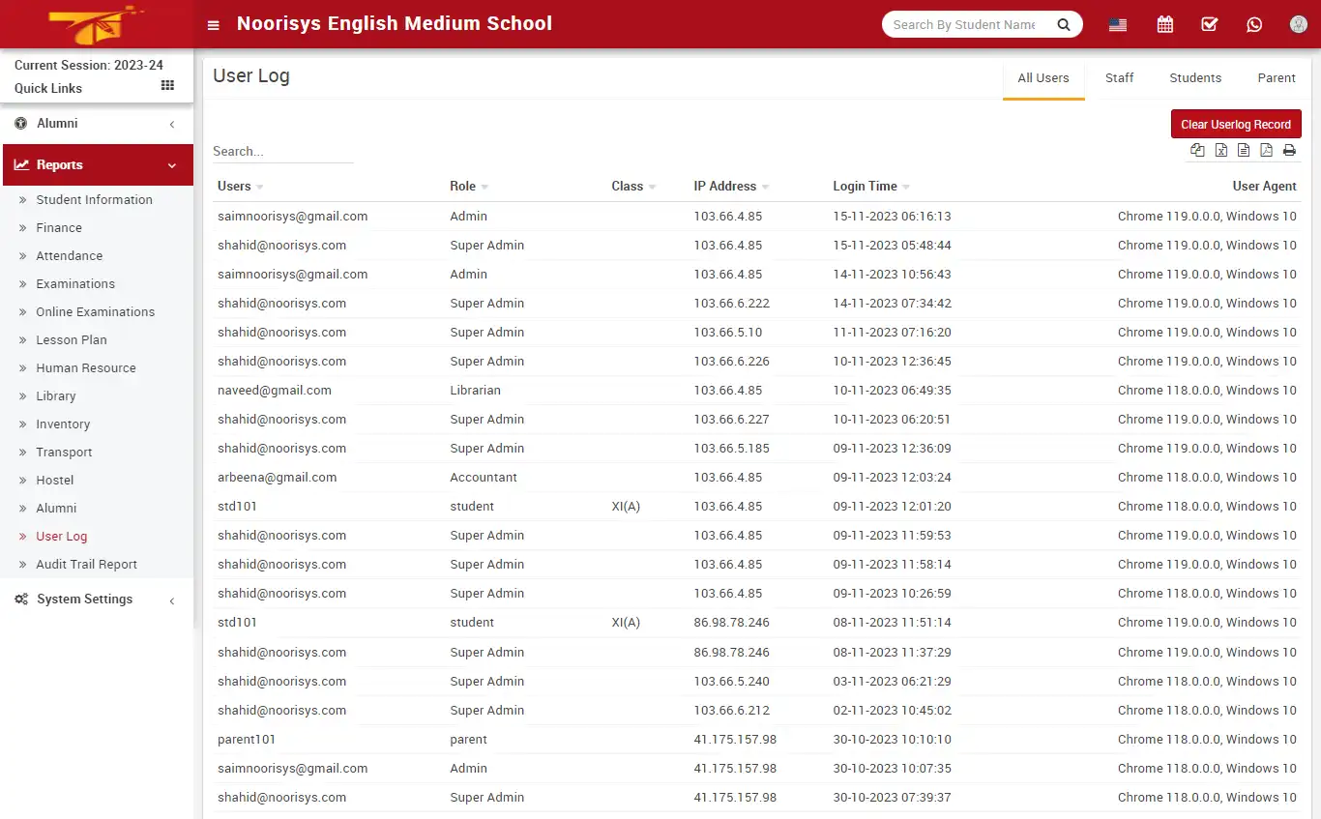This screenshot has width=1321, height=819.
Task: Expand the Alumni sidebar section
Action: tap(97, 124)
